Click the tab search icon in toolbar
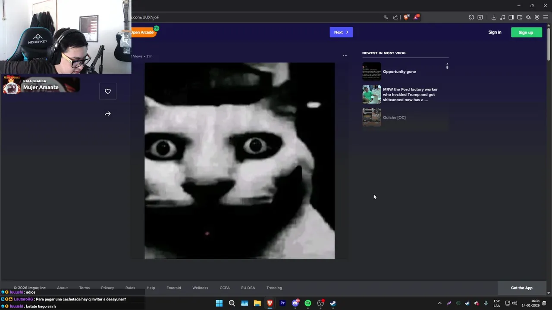 pyautogui.click(x=480, y=17)
